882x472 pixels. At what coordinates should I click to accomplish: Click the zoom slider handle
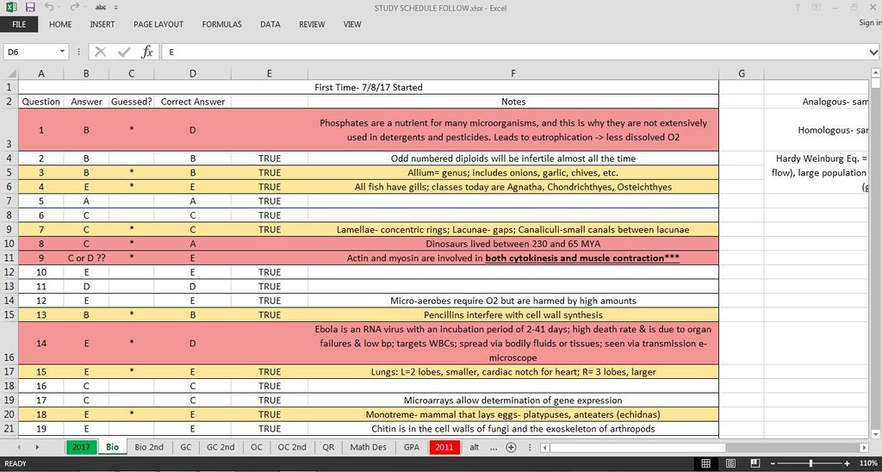coord(811,463)
